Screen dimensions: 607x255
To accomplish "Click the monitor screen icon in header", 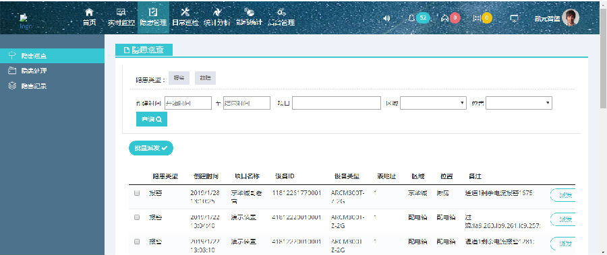I will coord(514,18).
